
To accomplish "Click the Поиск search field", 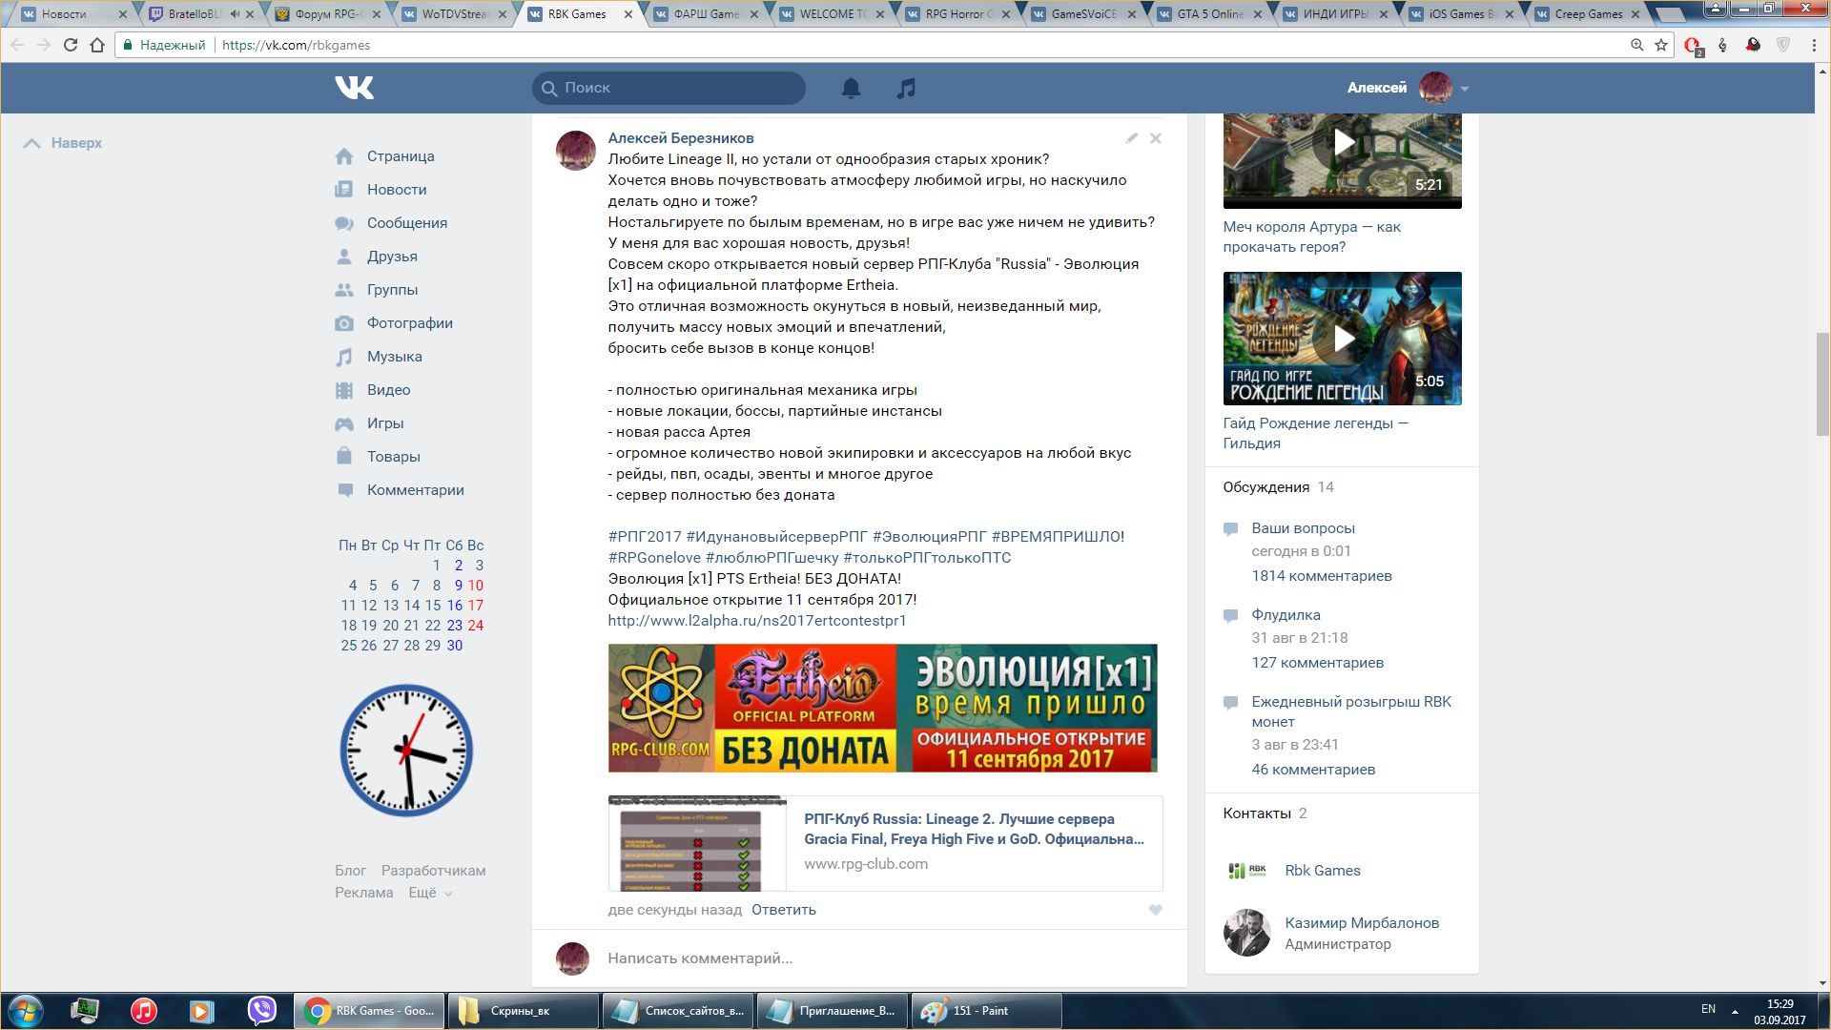I will [669, 88].
